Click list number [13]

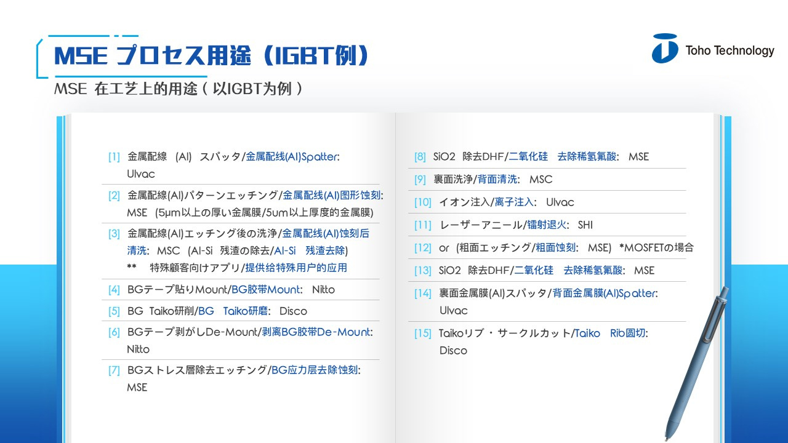click(x=422, y=271)
